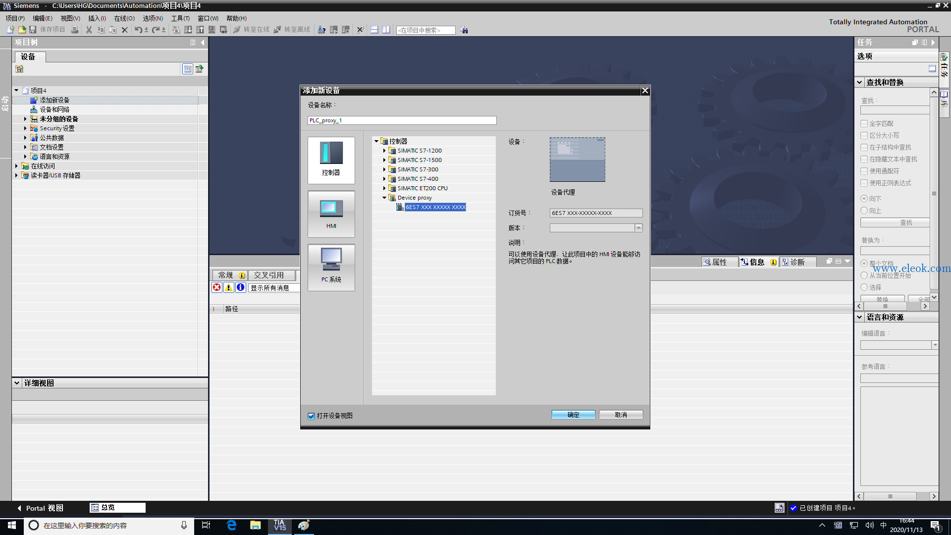
Task: Open Task View on taskbar
Action: (206, 525)
